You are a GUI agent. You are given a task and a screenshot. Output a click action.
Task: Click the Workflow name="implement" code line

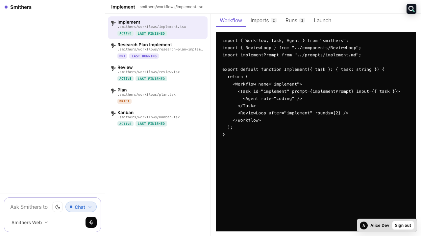(267, 84)
